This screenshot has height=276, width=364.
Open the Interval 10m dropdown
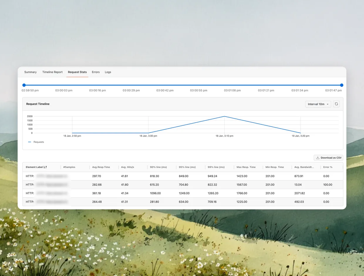(x=318, y=104)
